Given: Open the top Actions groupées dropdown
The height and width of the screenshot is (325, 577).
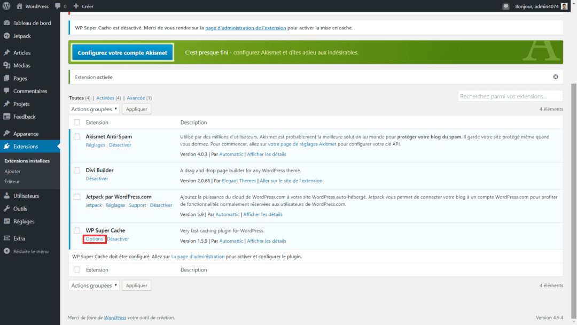Looking at the screenshot, I should [94, 109].
